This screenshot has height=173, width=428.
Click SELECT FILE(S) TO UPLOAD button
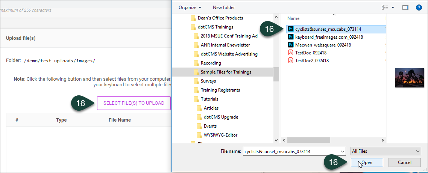click(x=134, y=103)
